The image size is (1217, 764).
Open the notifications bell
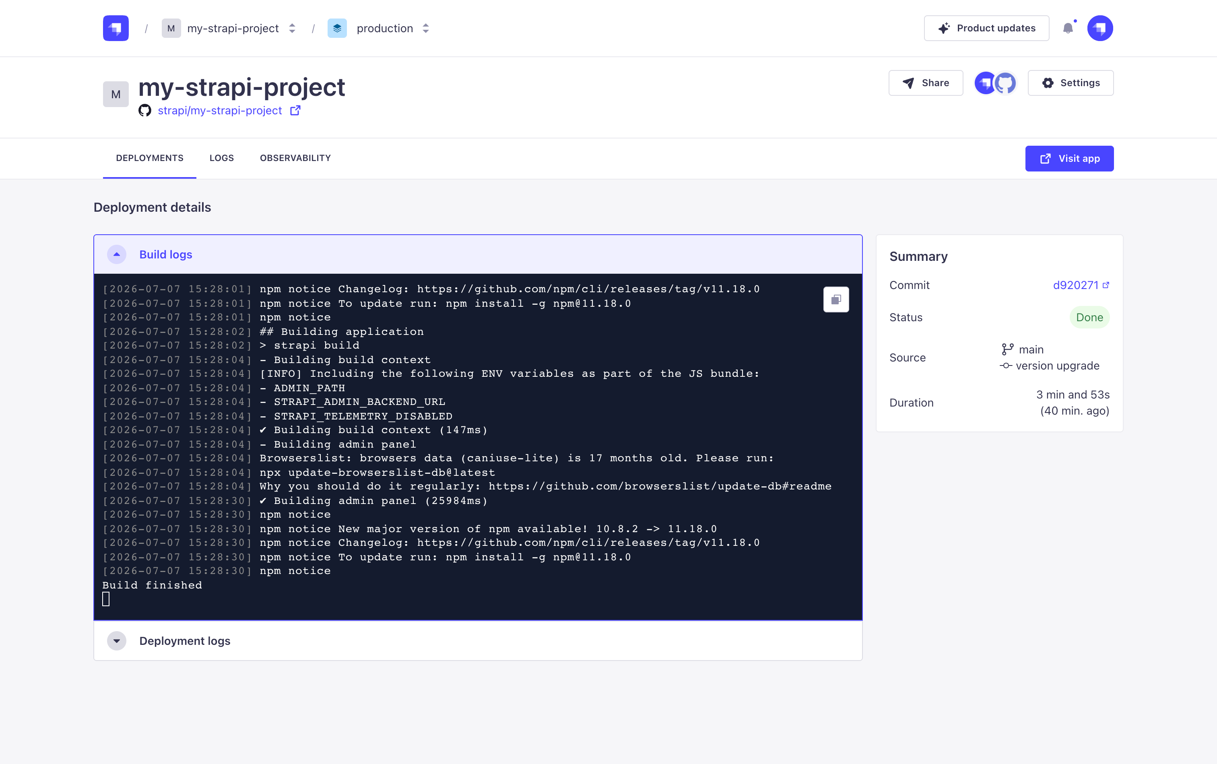(1067, 28)
